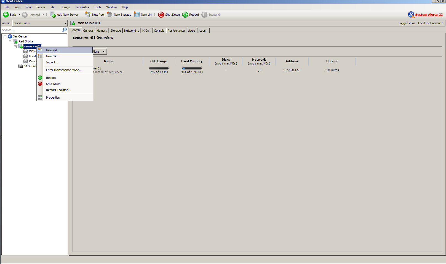Click the Reboot toolbar icon

point(185,15)
